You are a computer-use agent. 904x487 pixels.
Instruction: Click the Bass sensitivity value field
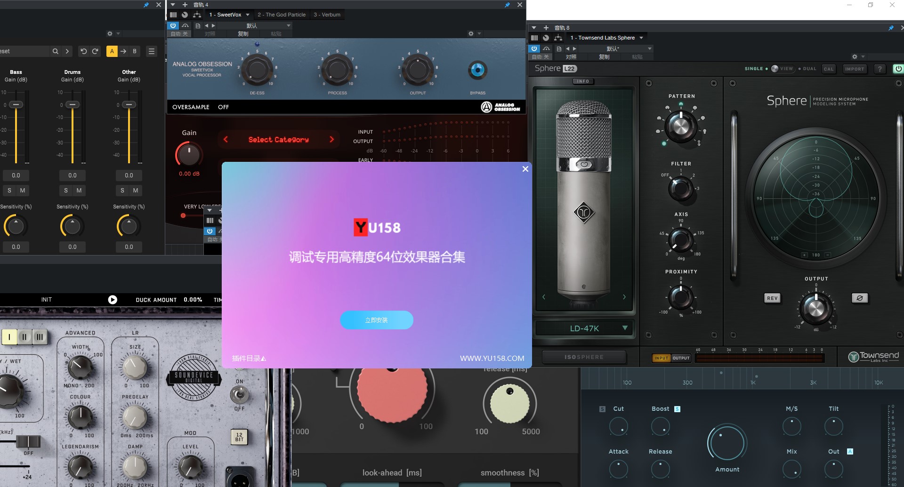click(x=16, y=247)
